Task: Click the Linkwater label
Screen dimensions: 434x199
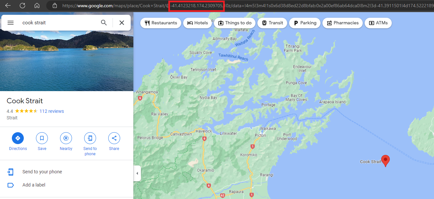Action: coord(228,134)
